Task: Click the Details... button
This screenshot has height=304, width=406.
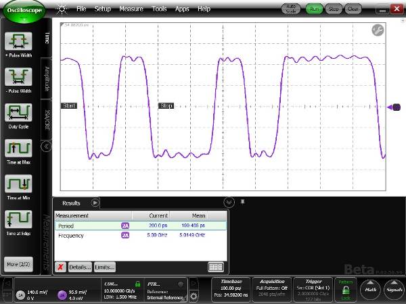Action: 79,267
